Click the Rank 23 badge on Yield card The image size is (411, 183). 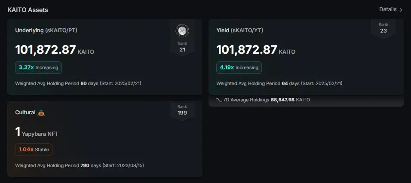click(x=383, y=28)
